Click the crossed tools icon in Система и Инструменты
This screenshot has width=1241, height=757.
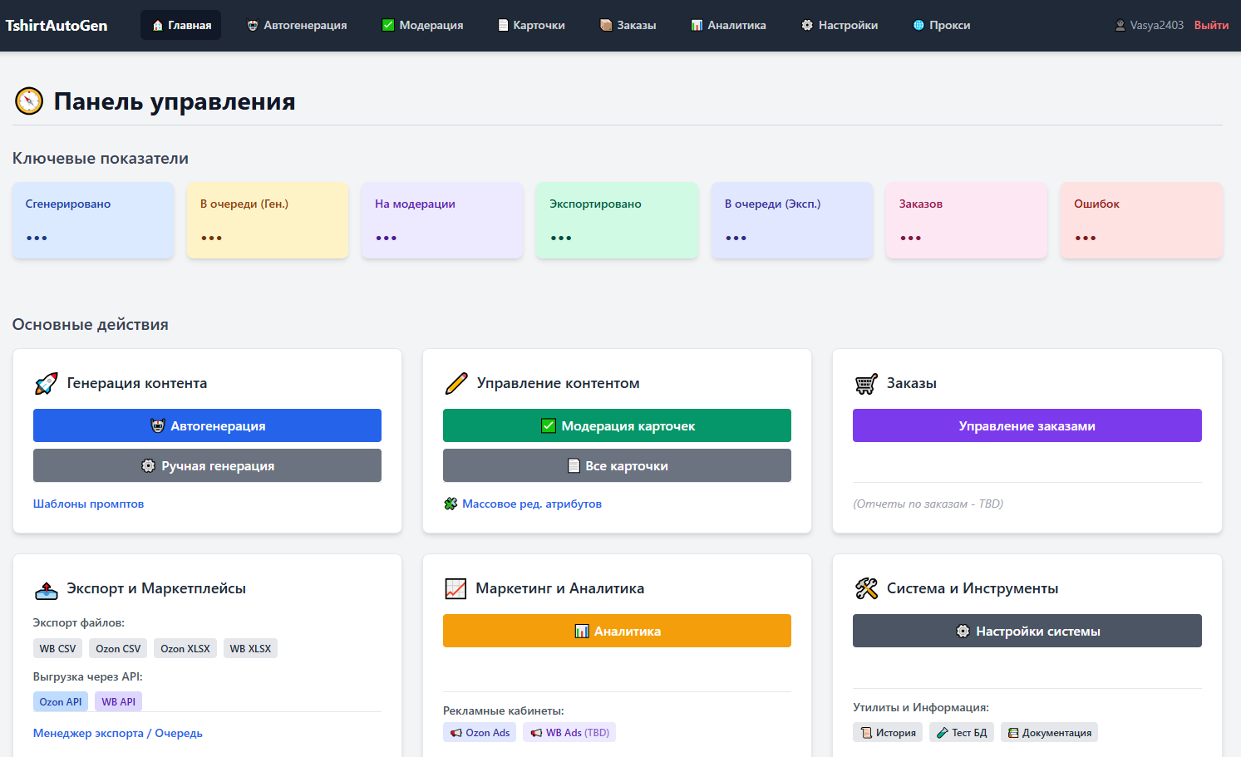pos(864,588)
